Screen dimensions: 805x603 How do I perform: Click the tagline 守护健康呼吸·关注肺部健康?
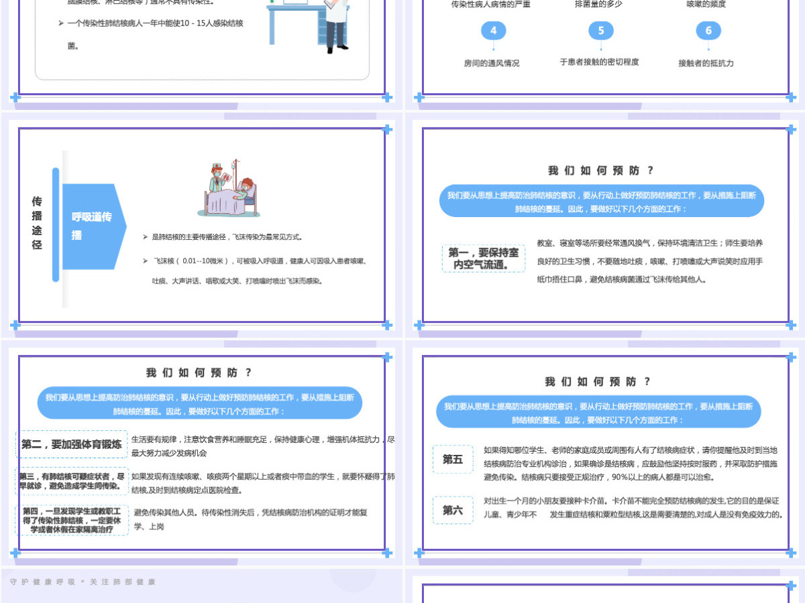pyautogui.click(x=83, y=582)
